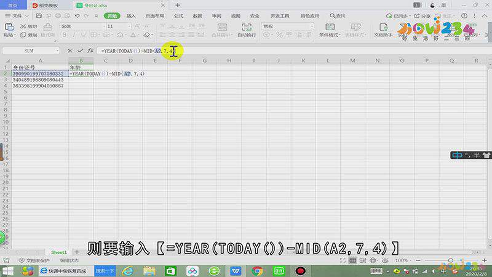Click the Copy (复制) icon
The image size is (492, 277).
23,35
